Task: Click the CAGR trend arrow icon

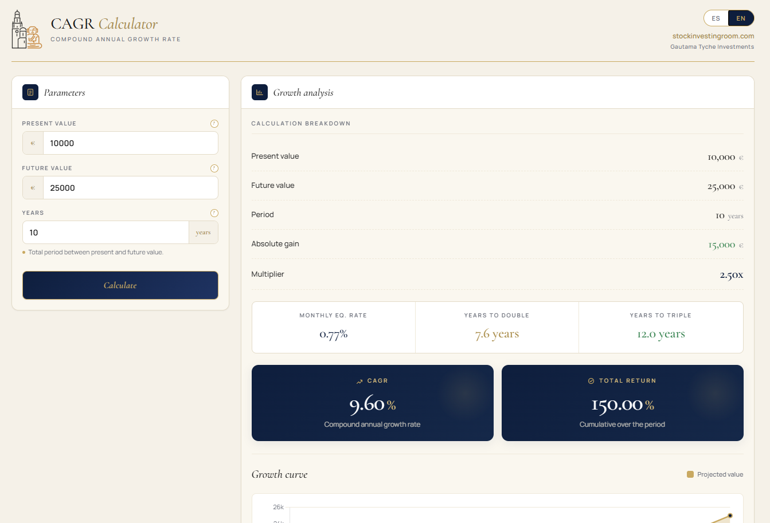Action: point(359,381)
